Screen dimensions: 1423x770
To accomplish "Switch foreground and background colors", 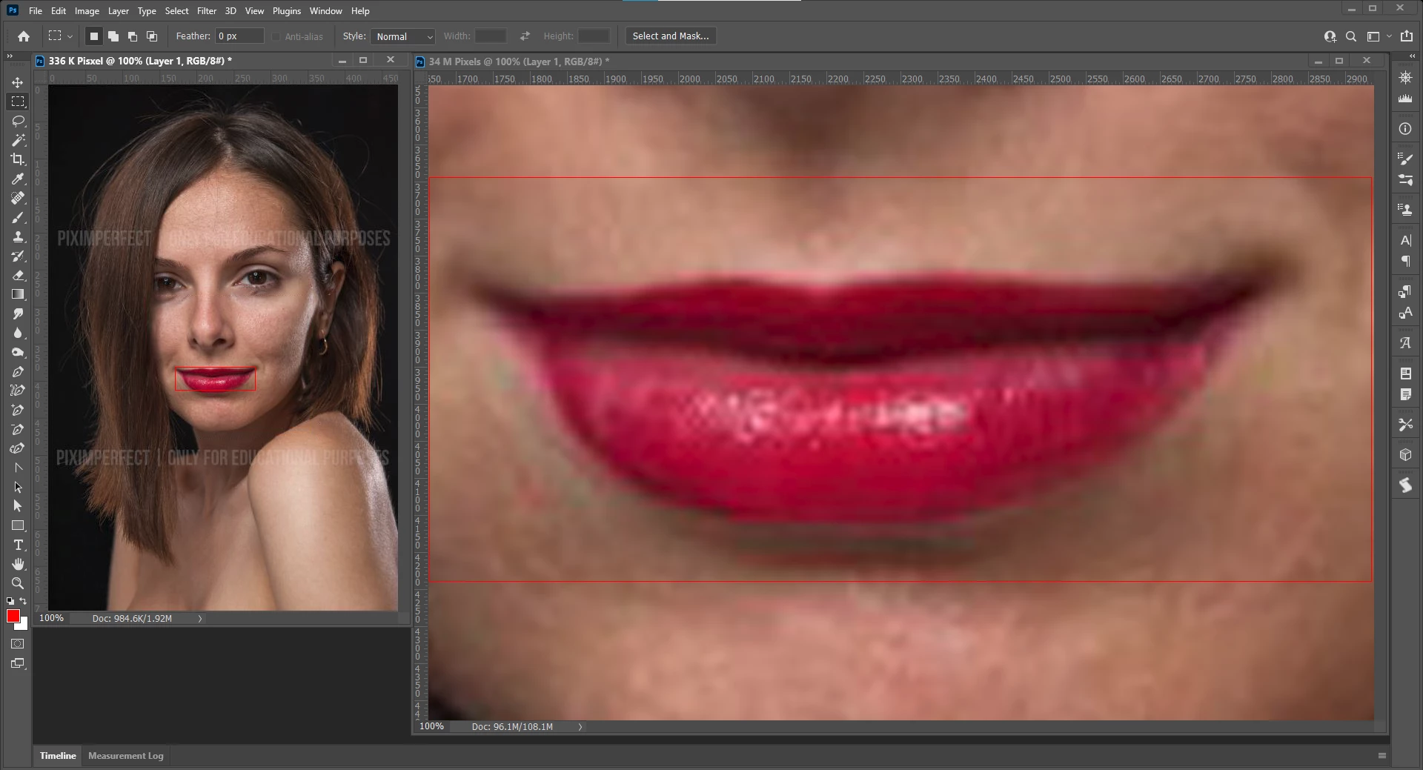I will coord(23,601).
